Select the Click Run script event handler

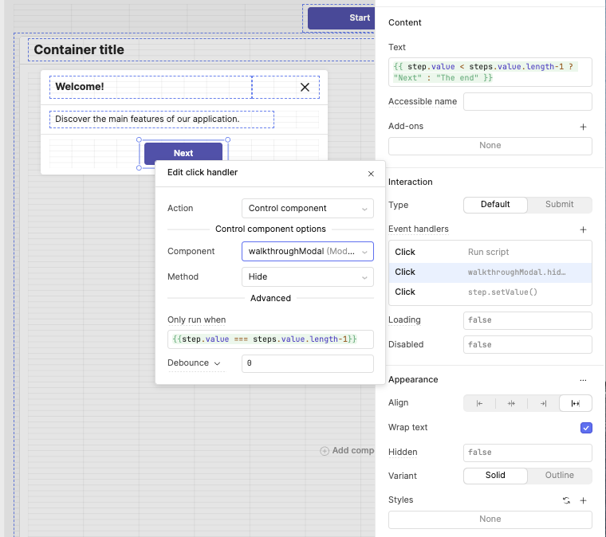490,252
